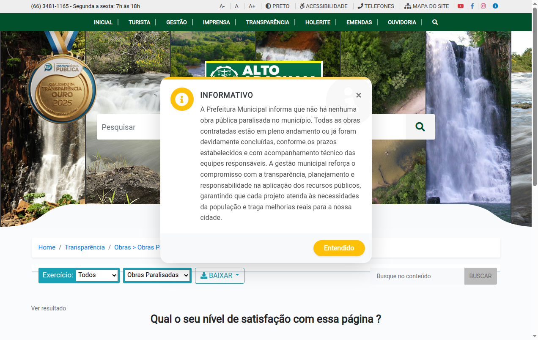This screenshot has height=340, width=538.
Task: Open the Instagram icon link
Action: click(483, 6)
